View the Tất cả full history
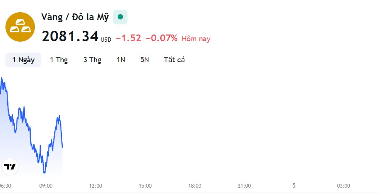The height and width of the screenshot is (196, 380). pyautogui.click(x=174, y=60)
